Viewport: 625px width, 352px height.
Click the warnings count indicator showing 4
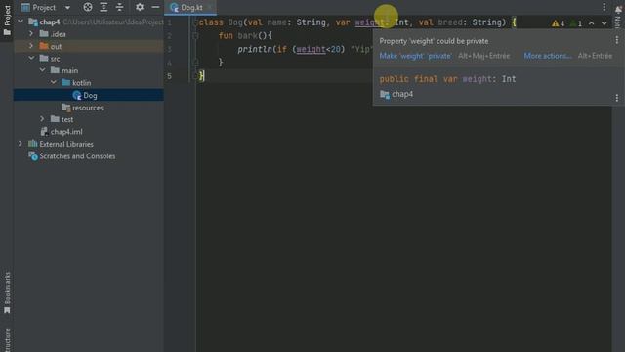[558, 23]
